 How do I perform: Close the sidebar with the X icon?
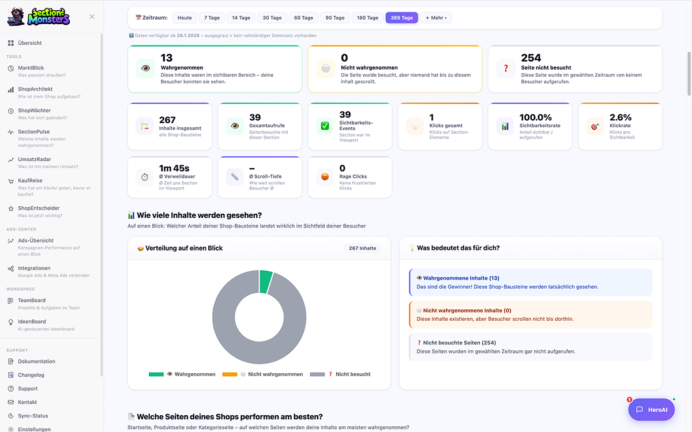tap(92, 17)
